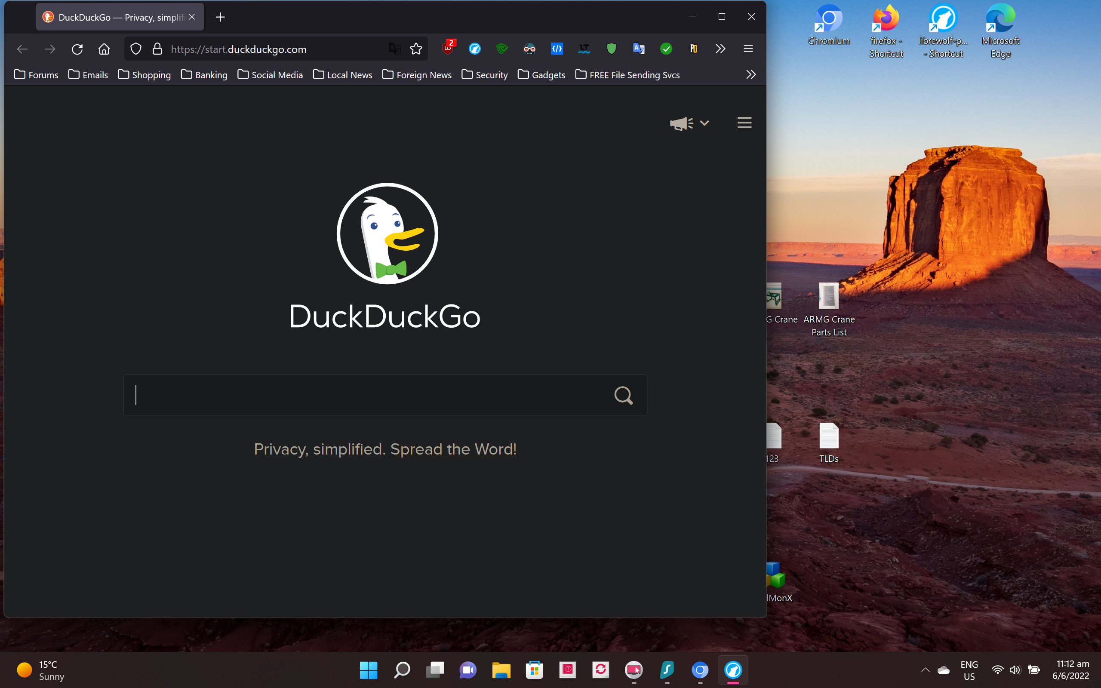Screen dimensions: 1101x688
Task: Open the Windows Start menu
Action: point(368,670)
